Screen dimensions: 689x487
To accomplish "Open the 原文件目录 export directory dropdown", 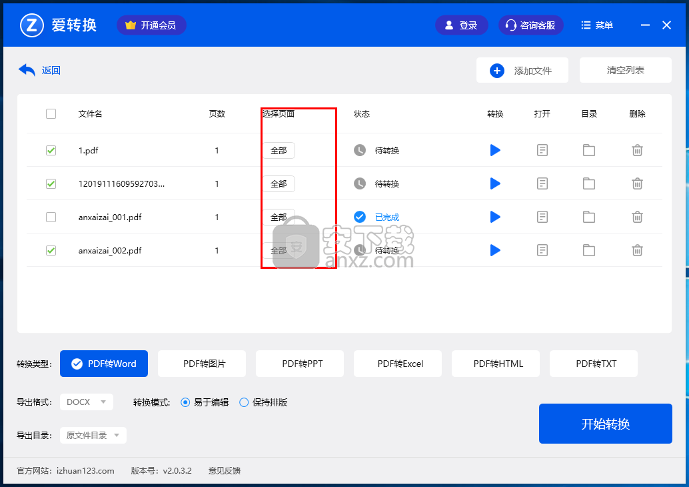I will tap(93, 435).
